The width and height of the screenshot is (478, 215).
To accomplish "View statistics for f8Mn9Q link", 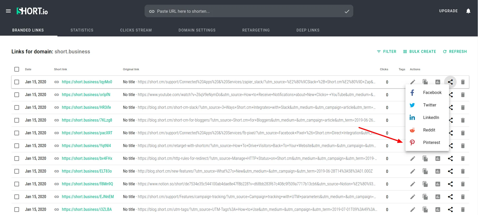I will pyautogui.click(x=438, y=184).
